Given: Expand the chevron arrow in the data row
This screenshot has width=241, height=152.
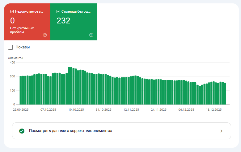Looking at the screenshot, I should (222, 131).
